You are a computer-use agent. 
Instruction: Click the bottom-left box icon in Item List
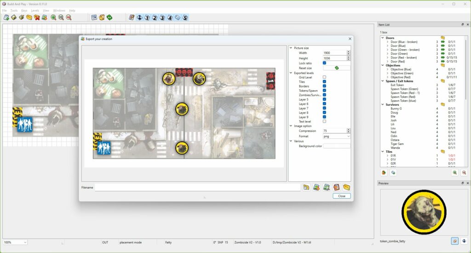384,172
